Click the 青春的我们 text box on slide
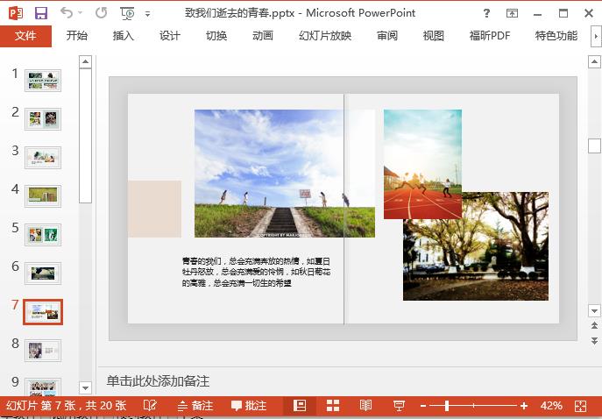 click(256, 272)
